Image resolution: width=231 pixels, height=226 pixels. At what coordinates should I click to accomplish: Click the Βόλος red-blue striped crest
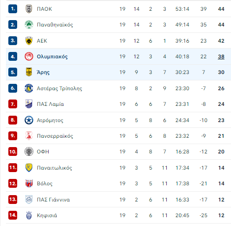pyautogui.click(x=29, y=183)
